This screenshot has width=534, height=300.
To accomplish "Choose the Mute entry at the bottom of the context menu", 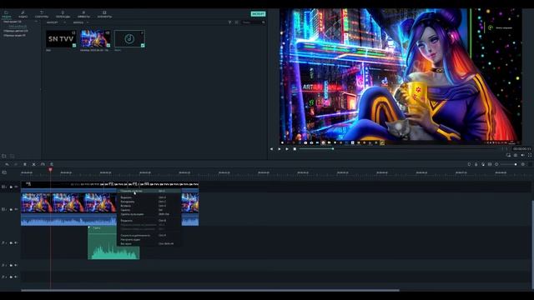I will pyautogui.click(x=149, y=243).
